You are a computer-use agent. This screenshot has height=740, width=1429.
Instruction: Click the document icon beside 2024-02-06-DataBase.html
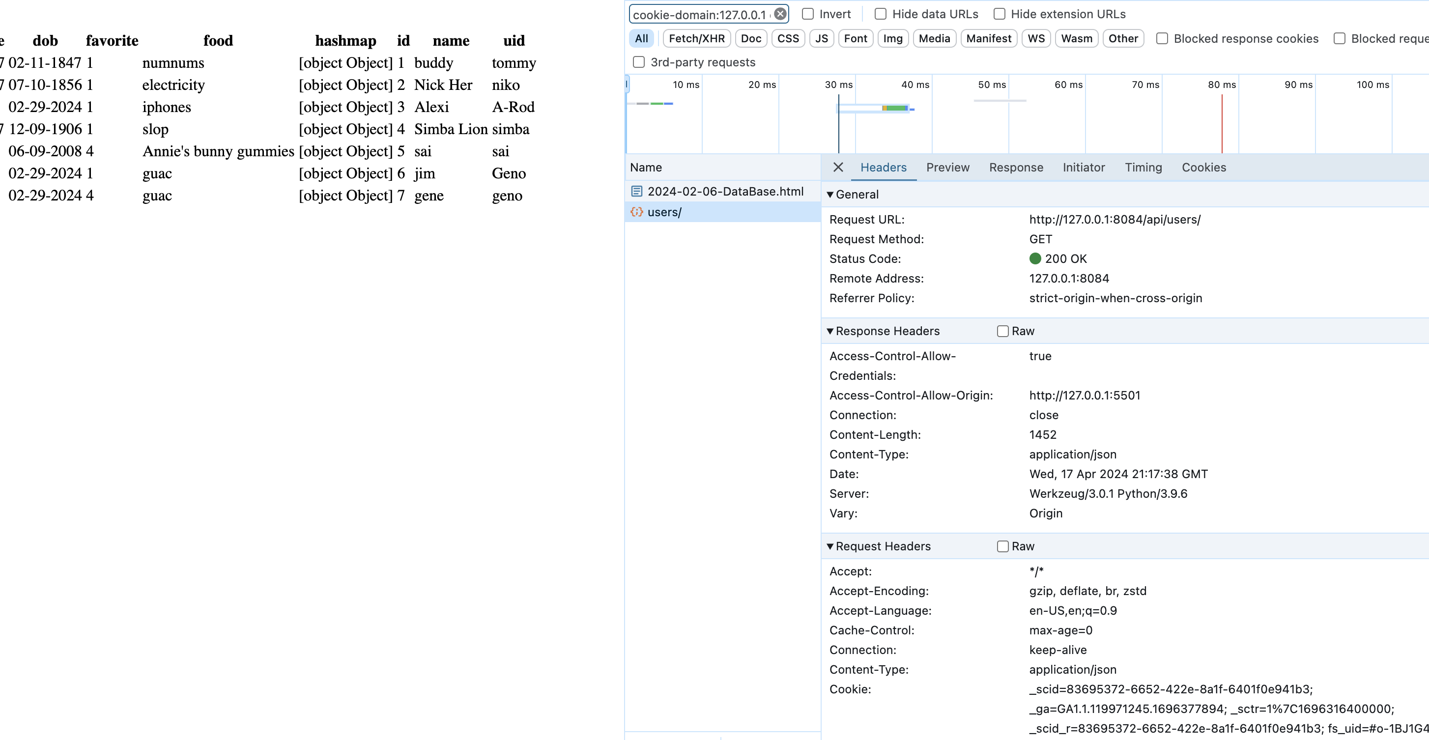pyautogui.click(x=636, y=191)
